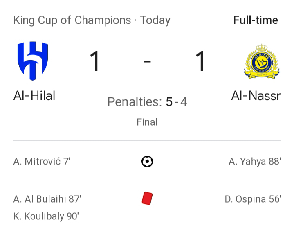Viewport: 294px width, 230px height.
Task: Select the King Cup of Champions label
Action: (72, 20)
